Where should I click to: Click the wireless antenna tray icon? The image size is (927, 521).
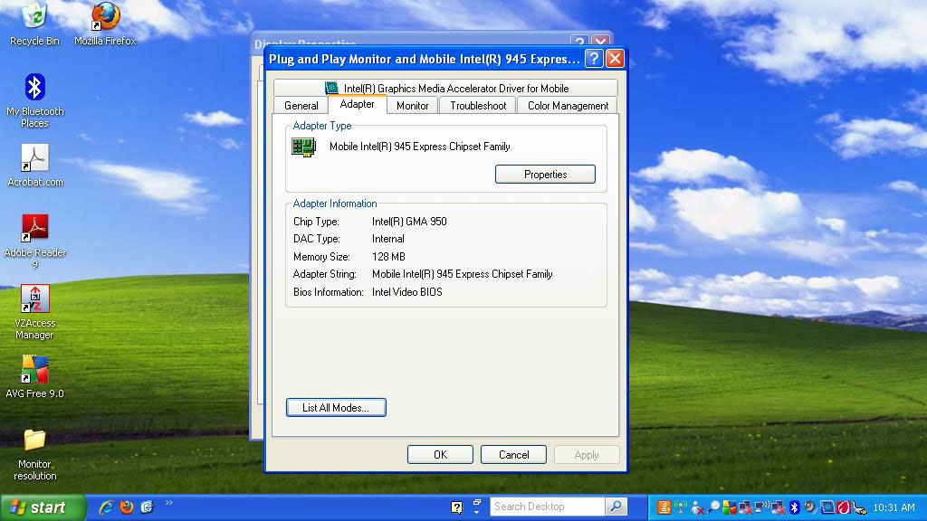point(681,507)
